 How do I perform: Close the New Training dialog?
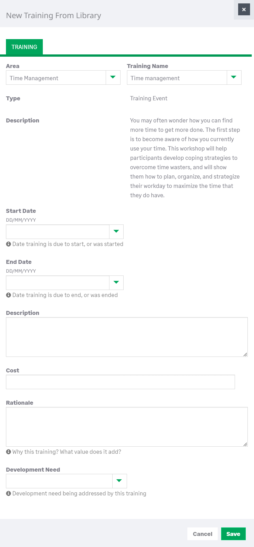coord(244,10)
